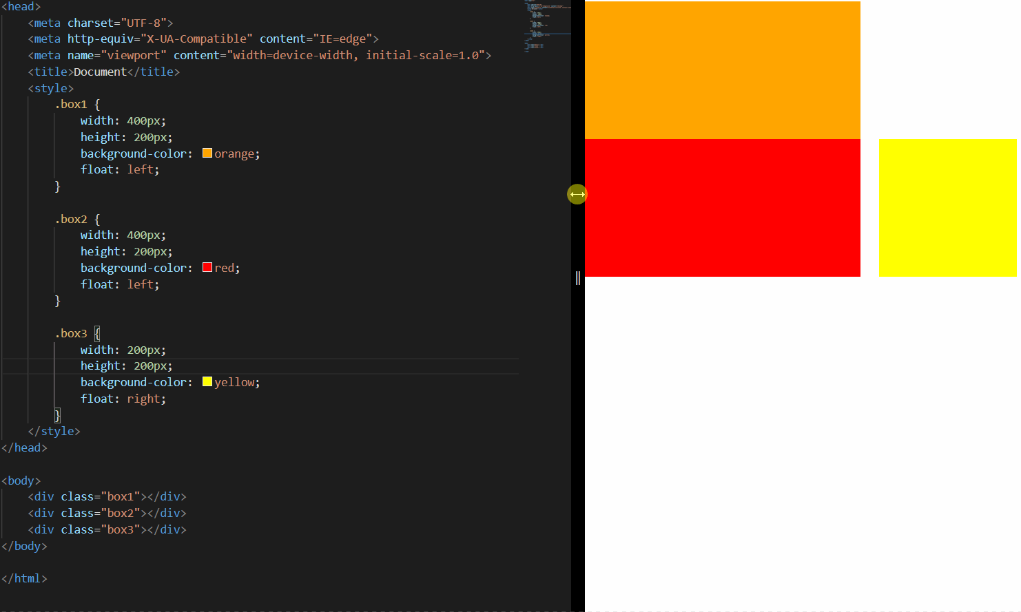Click the red color swatch in the .box2 rule
This screenshot has height=612, width=1021.
[x=207, y=266]
